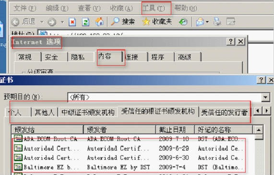Expand the 预期目的 purpose dropdown
The image size is (274, 175).
point(266,97)
